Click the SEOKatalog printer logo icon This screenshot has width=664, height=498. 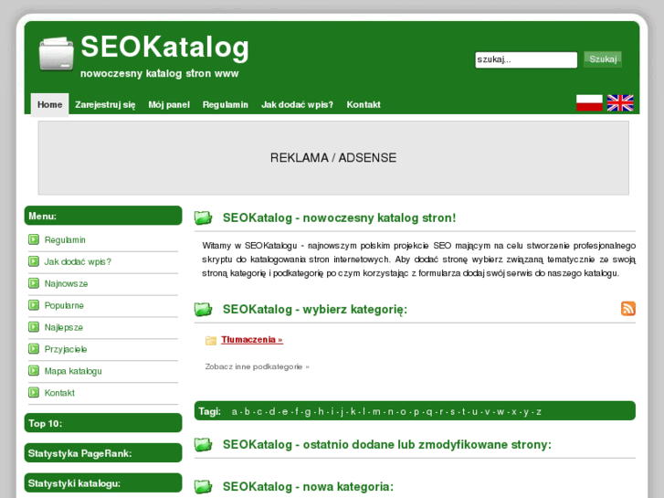(56, 53)
